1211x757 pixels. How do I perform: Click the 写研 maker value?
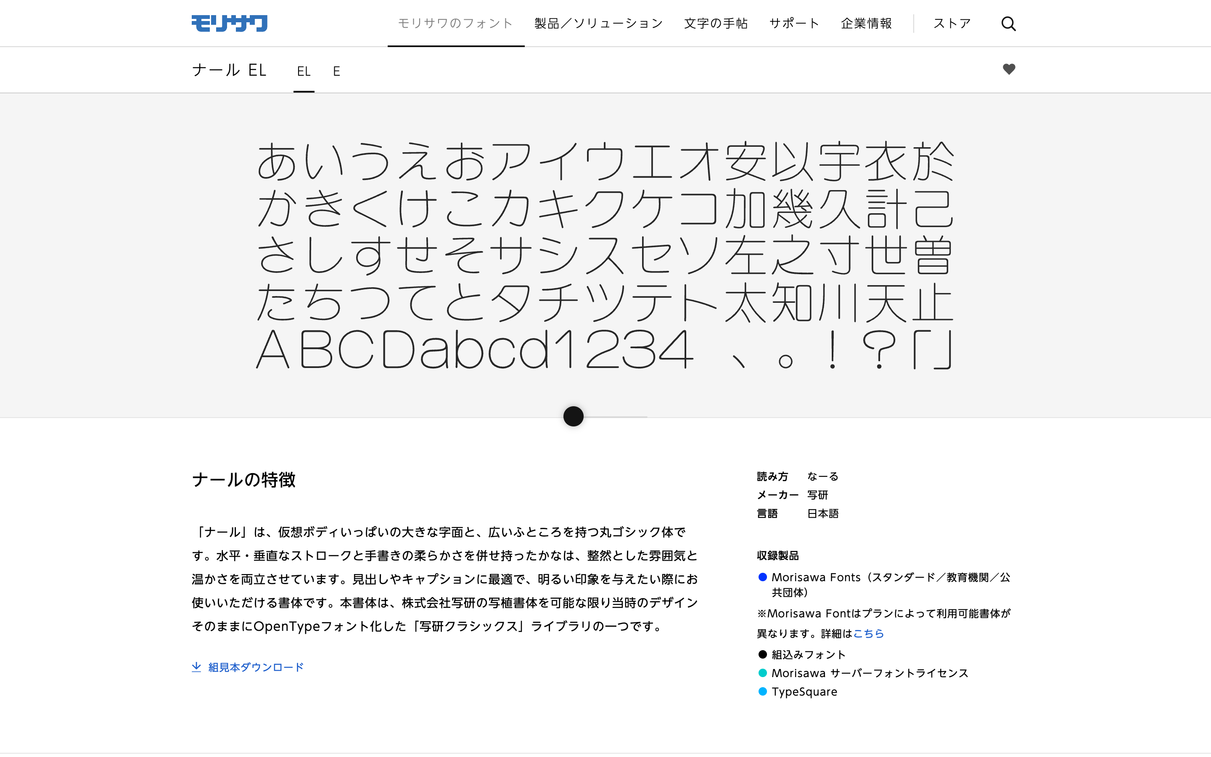pos(818,495)
